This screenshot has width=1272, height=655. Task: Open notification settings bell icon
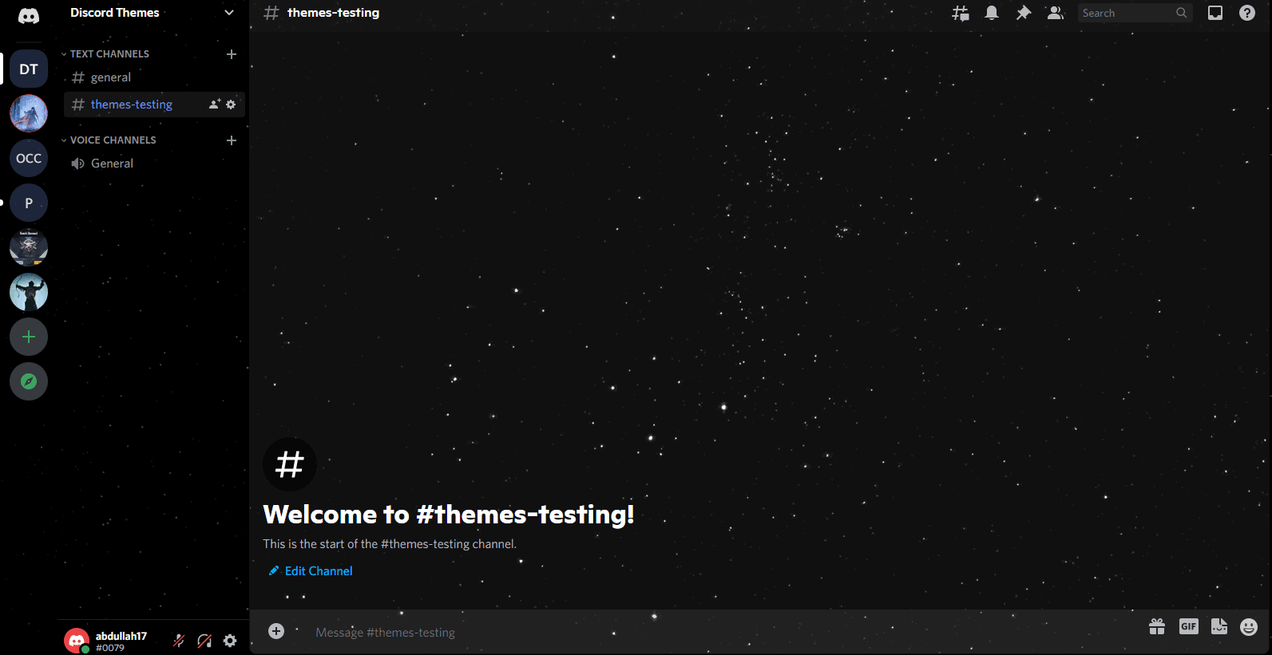coord(992,13)
